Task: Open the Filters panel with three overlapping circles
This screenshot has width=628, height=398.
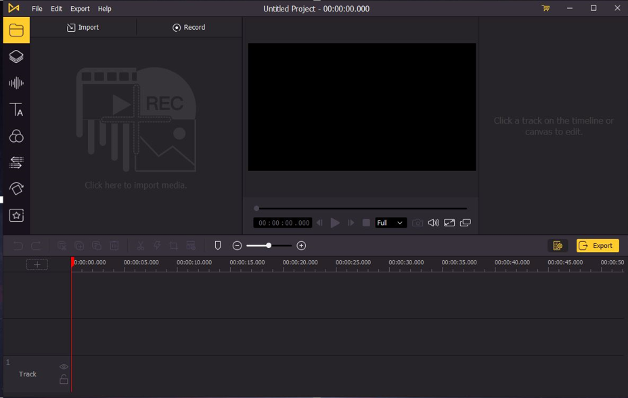Action: pos(16,136)
